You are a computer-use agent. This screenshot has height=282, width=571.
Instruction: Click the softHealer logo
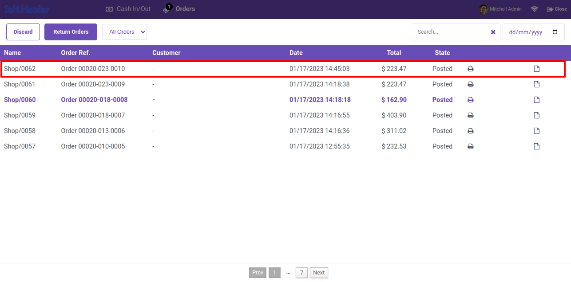pos(27,9)
